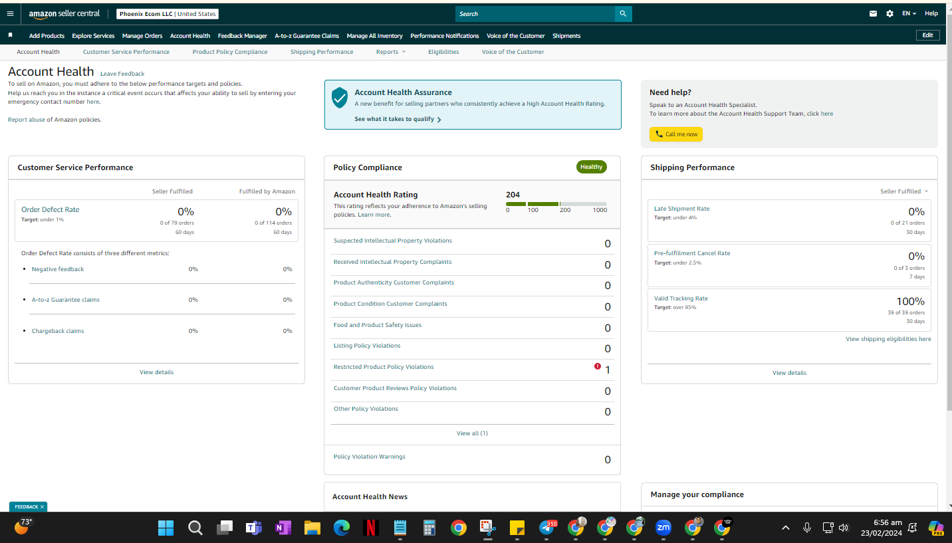This screenshot has width=952, height=543.
Task: Open Netflix from the taskbar
Action: click(x=371, y=528)
